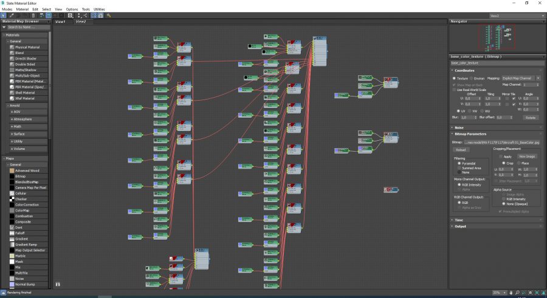Click the Search by Name field
547x298 pixels.
tap(27, 27)
